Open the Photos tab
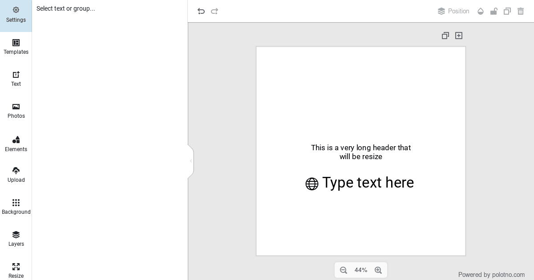The width and height of the screenshot is (534, 280). 16,111
